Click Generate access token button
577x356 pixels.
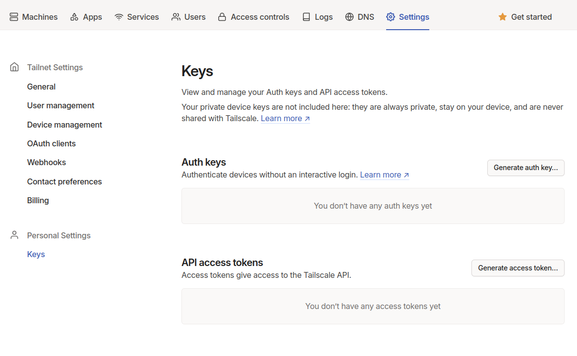518,268
